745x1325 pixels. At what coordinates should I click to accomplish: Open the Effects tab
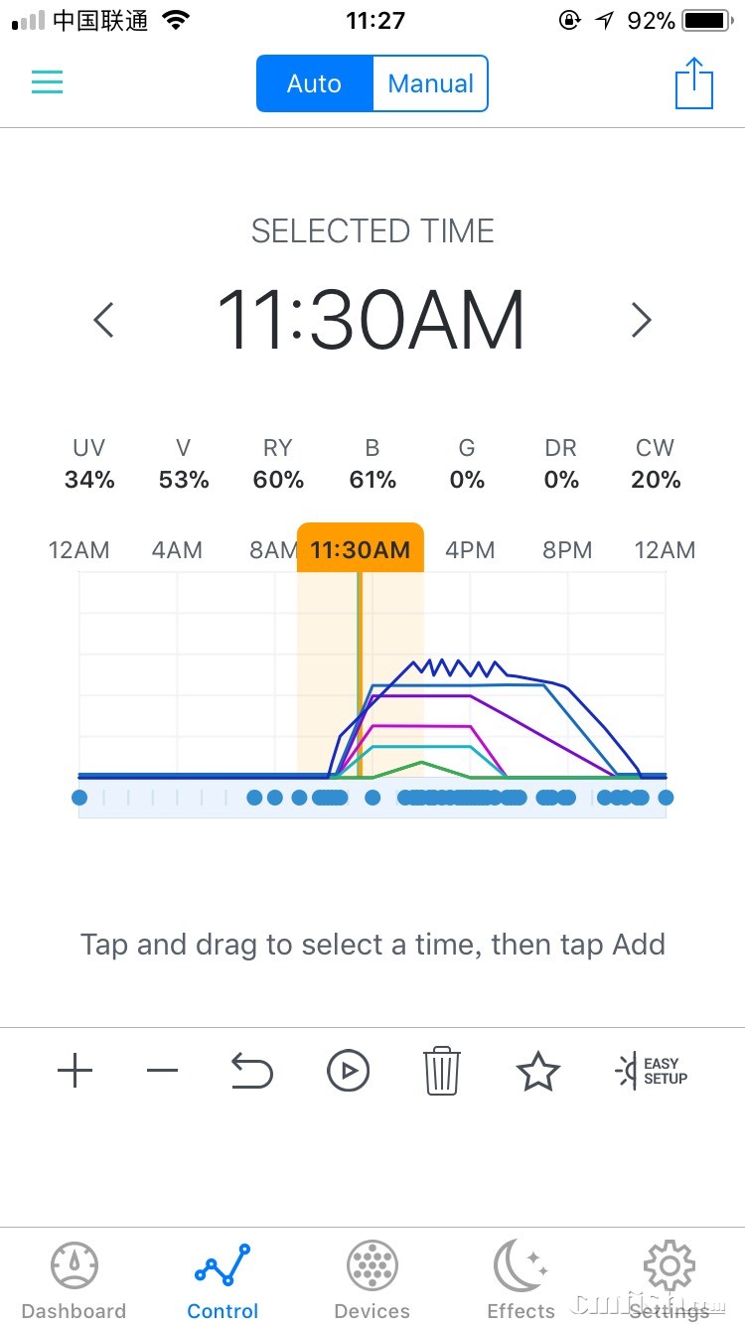click(521, 1281)
